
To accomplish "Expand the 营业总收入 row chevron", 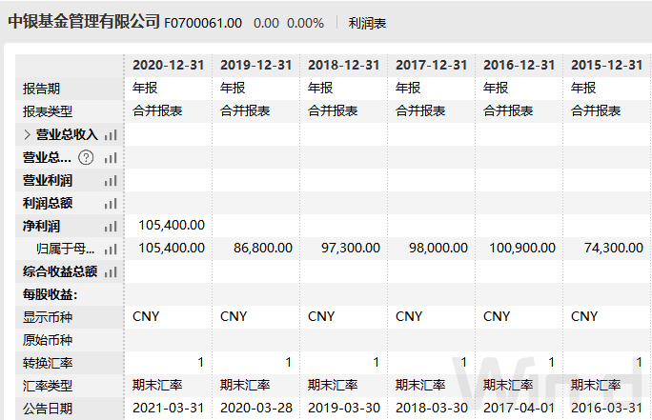I will [x=27, y=134].
